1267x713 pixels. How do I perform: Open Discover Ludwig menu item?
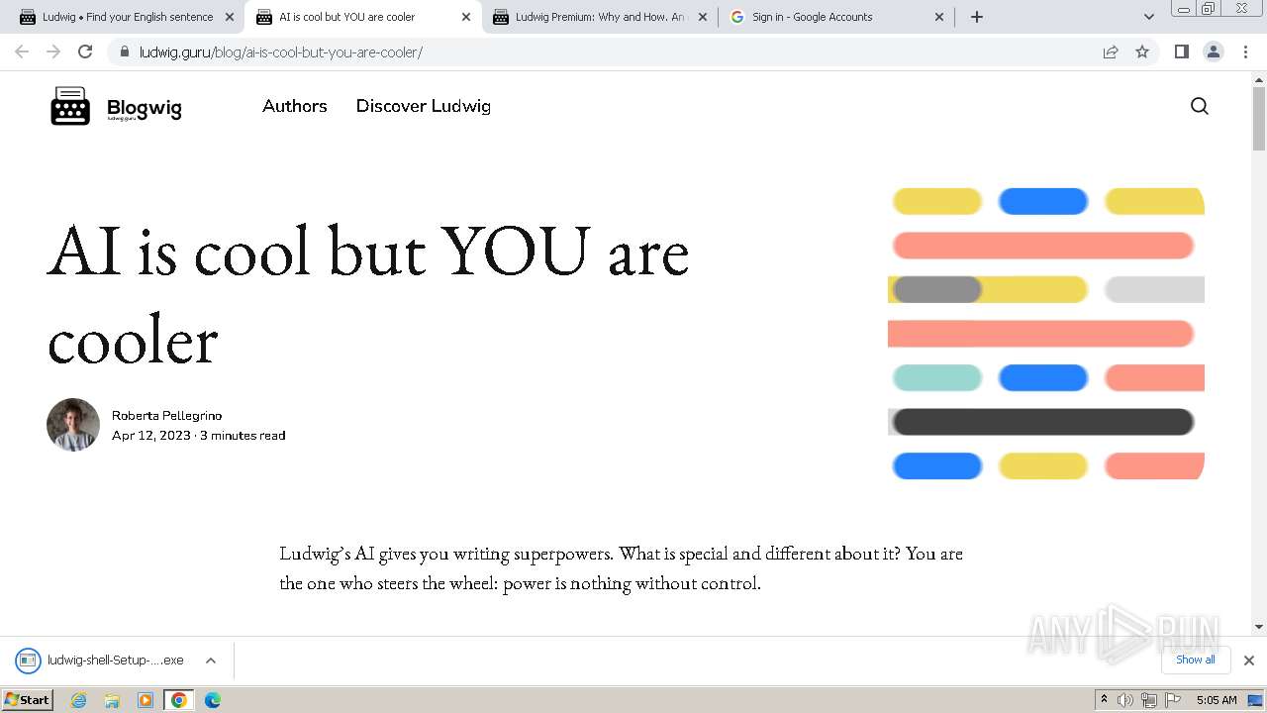(424, 106)
